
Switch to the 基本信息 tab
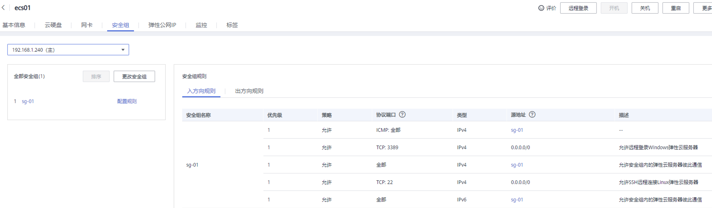coord(14,25)
